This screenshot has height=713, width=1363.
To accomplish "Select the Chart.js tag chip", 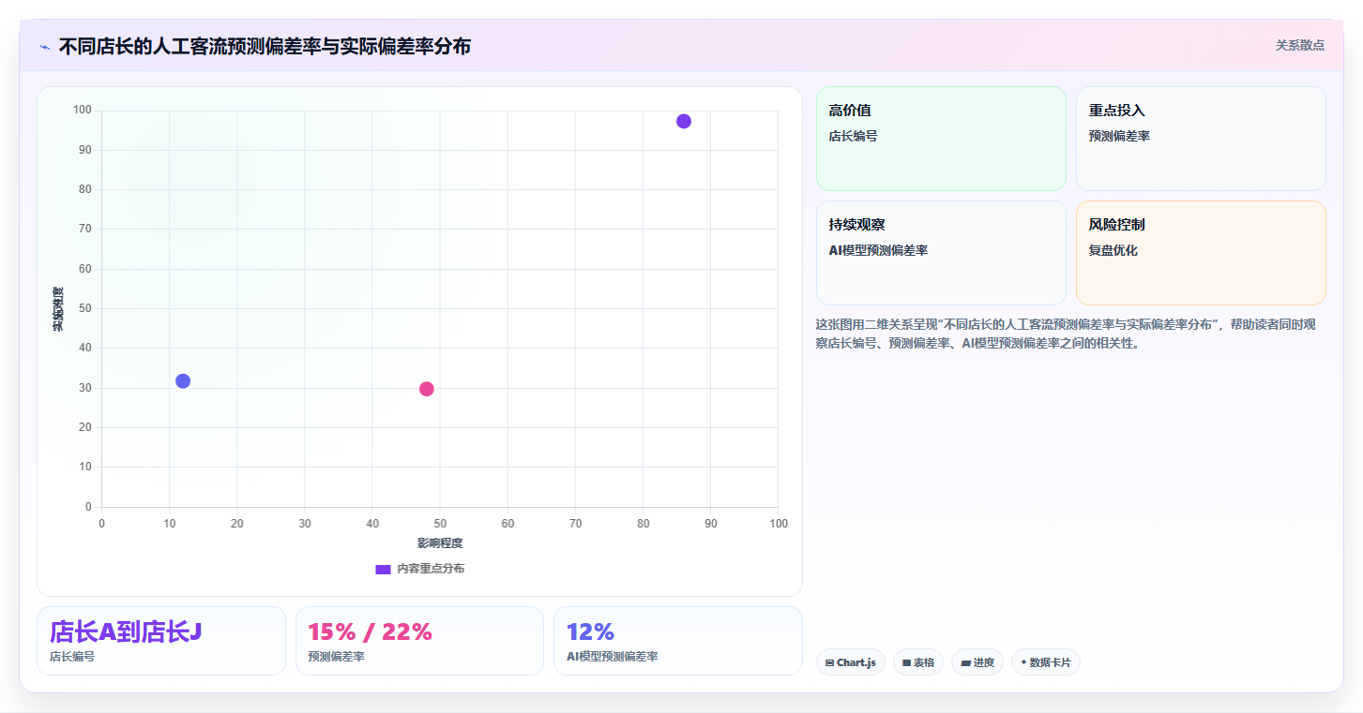I will (x=851, y=662).
